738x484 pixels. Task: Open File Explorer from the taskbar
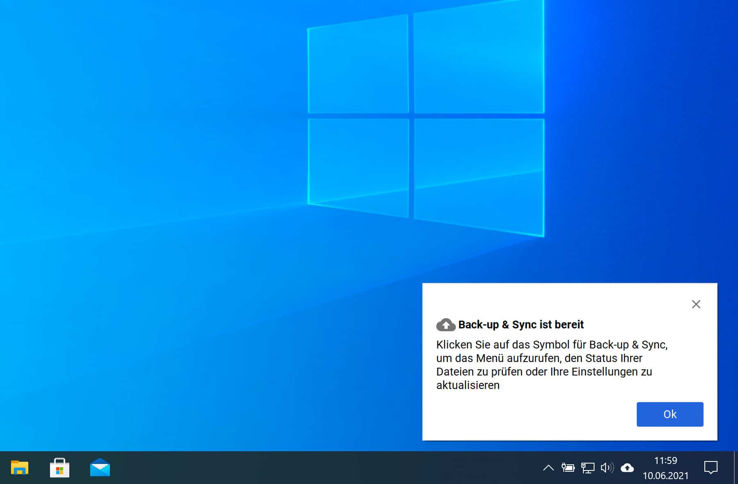(19, 468)
